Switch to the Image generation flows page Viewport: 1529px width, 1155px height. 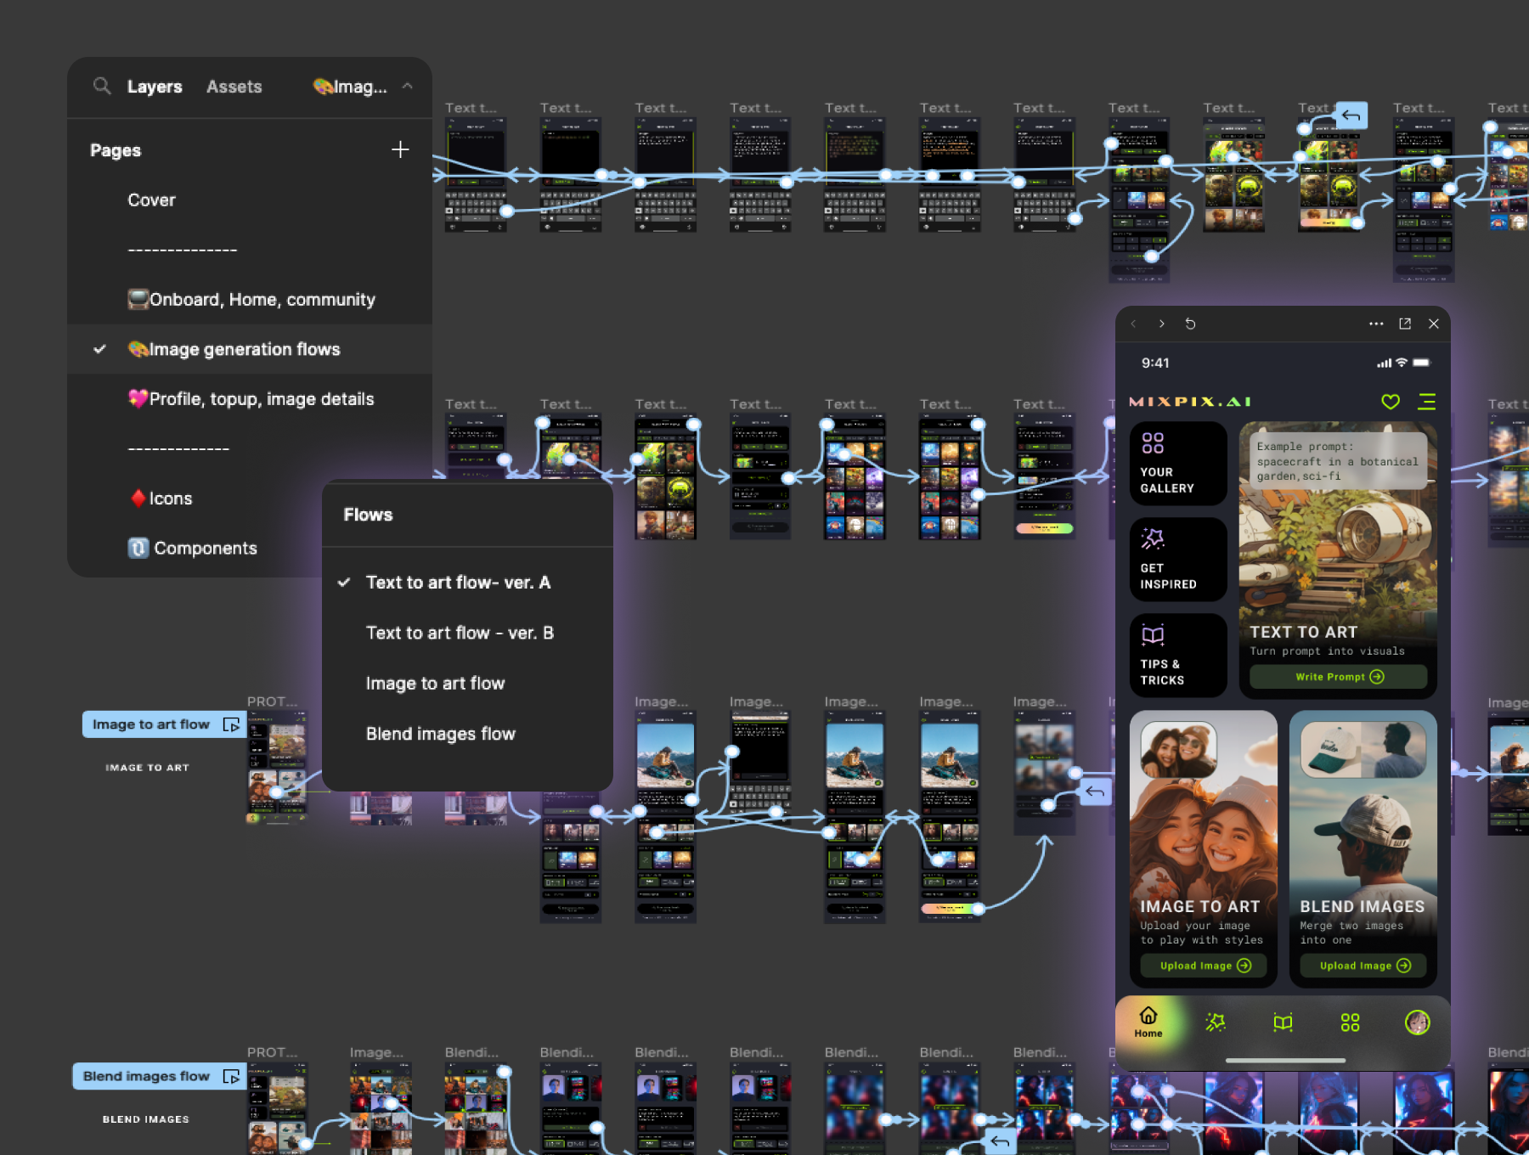[244, 349]
